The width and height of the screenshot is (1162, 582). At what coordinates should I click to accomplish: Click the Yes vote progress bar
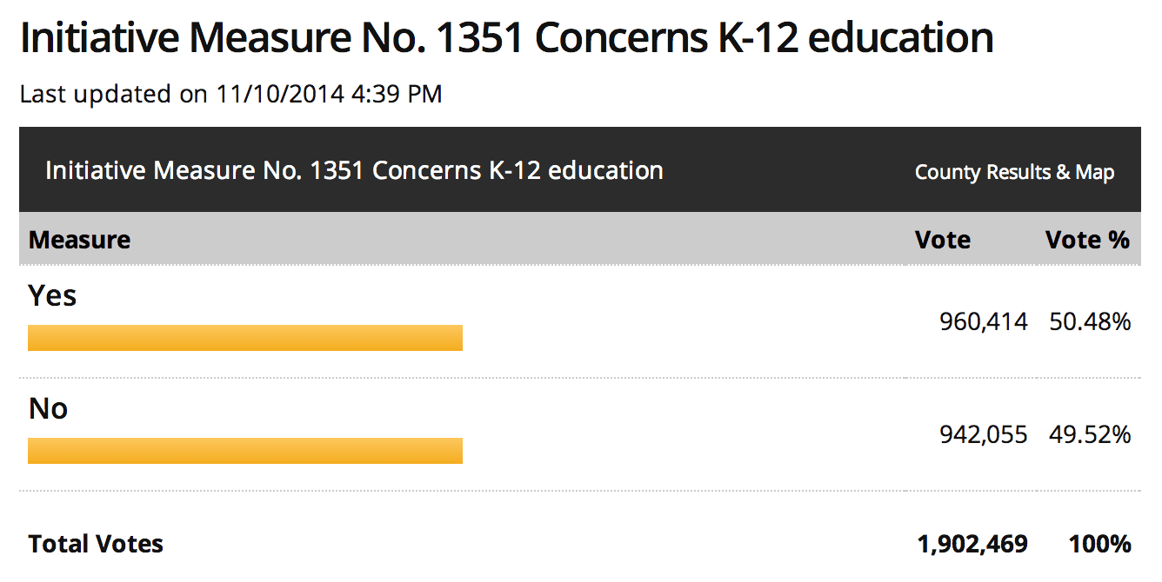click(245, 338)
